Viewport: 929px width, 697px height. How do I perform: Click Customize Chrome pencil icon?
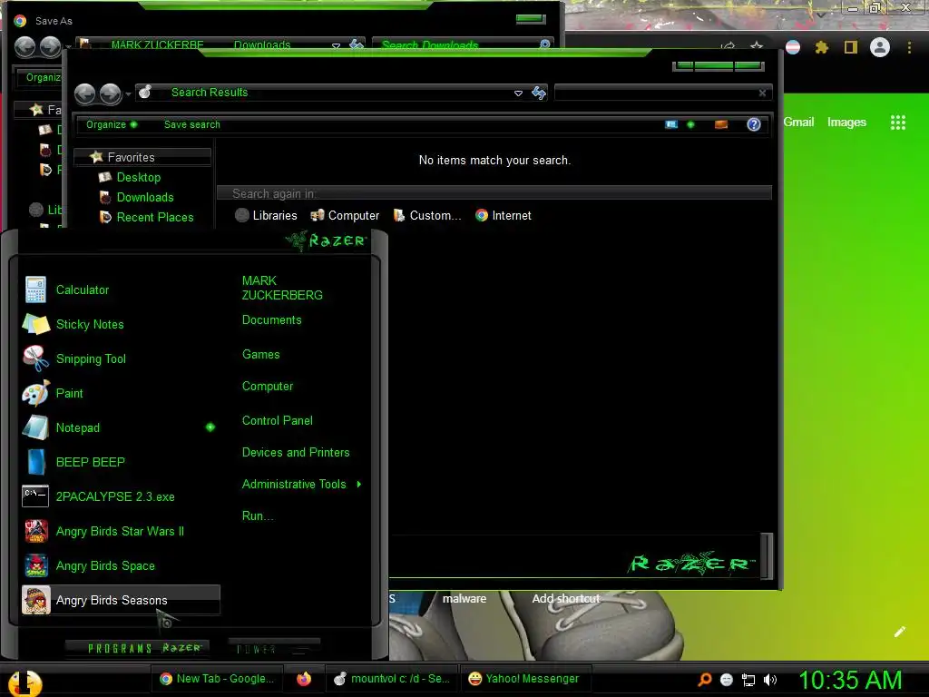[899, 632]
